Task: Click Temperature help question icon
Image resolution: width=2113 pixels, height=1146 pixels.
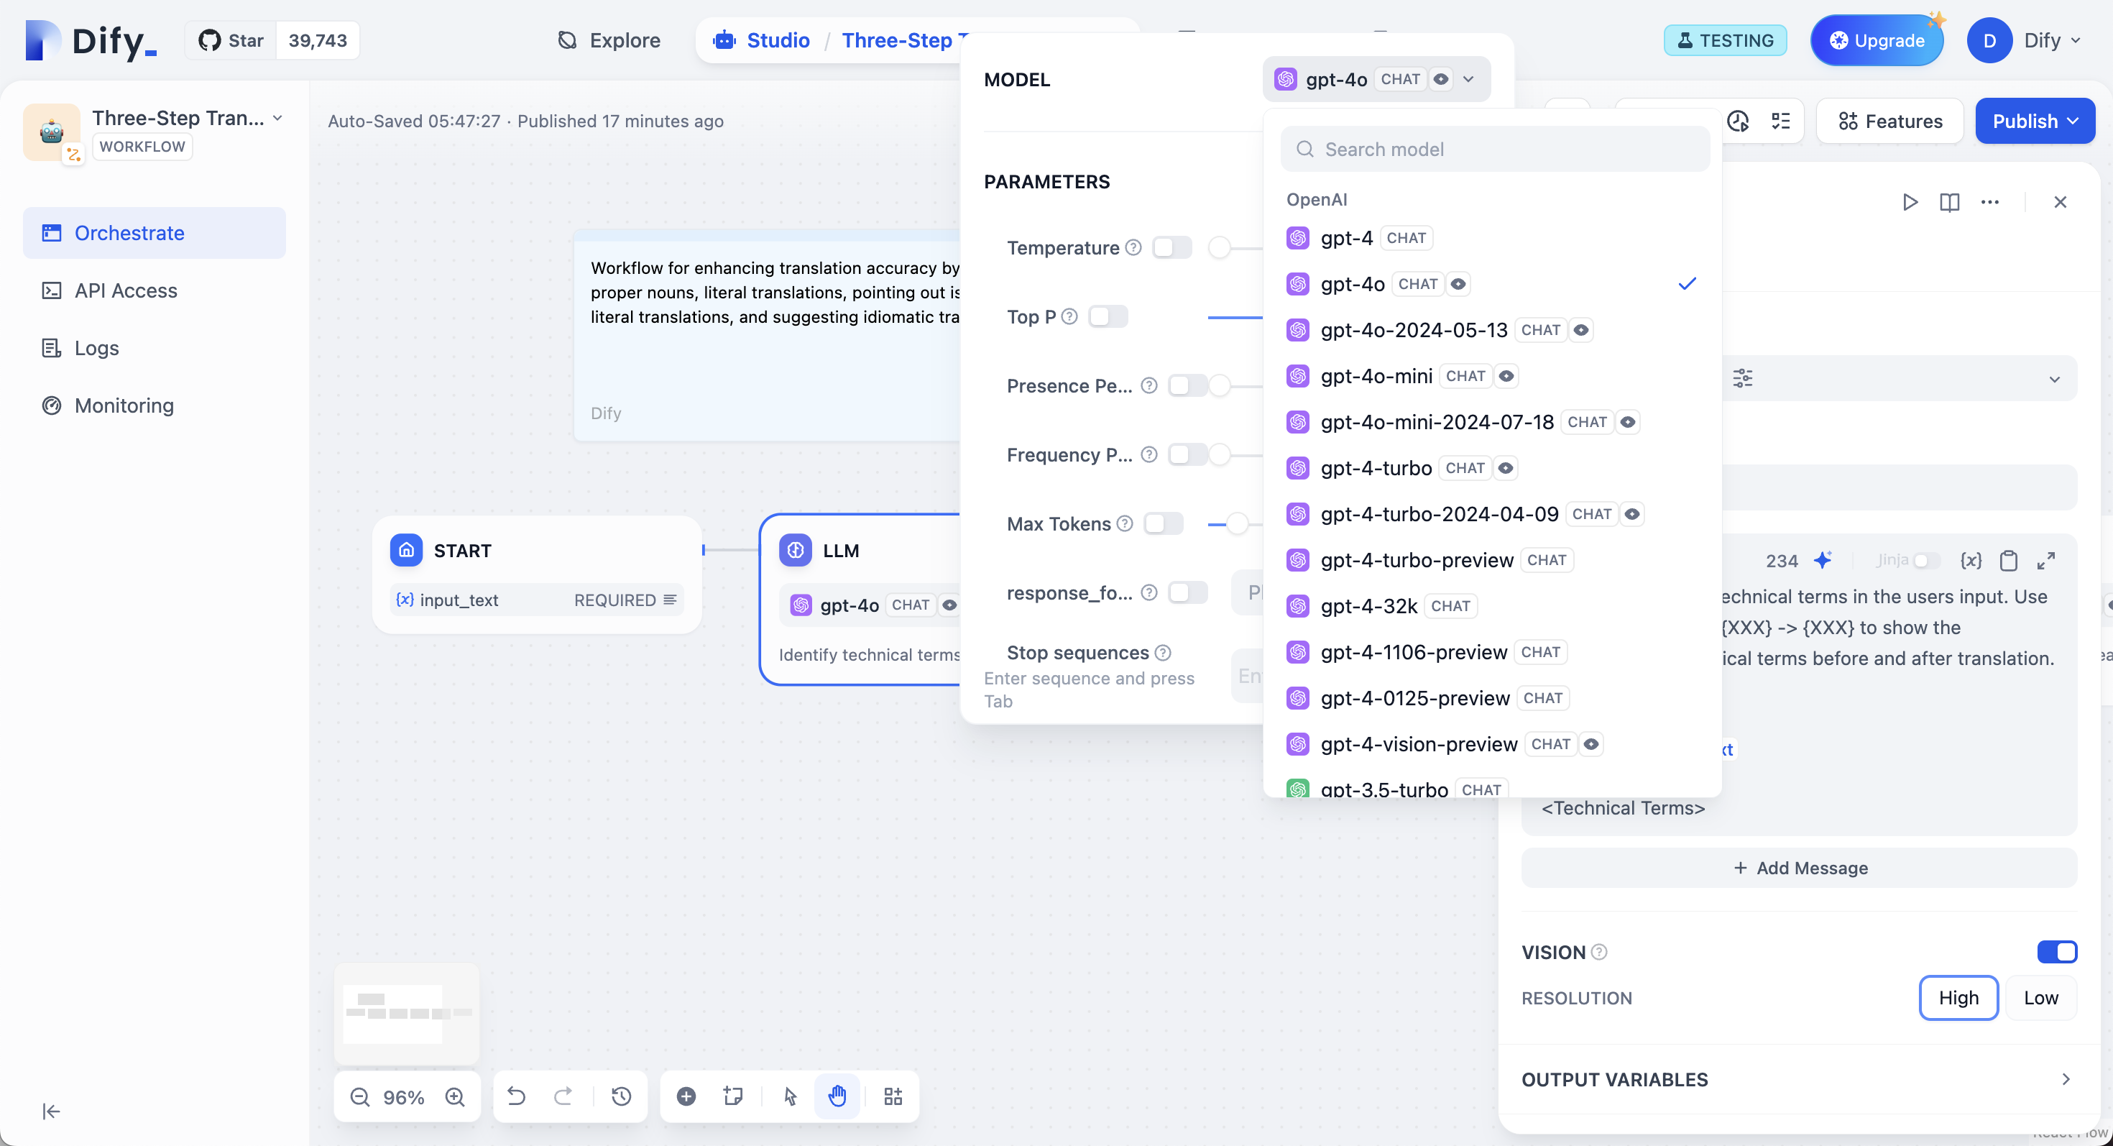Action: (x=1133, y=248)
